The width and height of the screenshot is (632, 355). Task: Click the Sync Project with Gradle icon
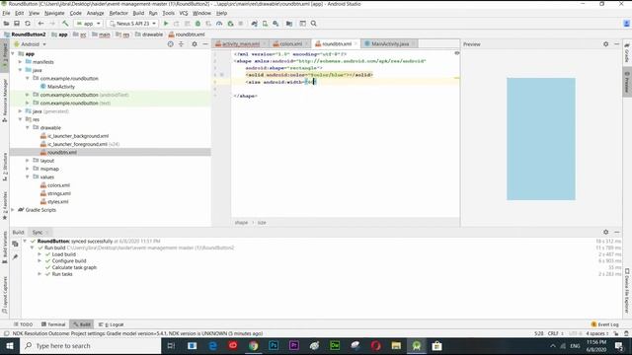[x=255, y=24]
